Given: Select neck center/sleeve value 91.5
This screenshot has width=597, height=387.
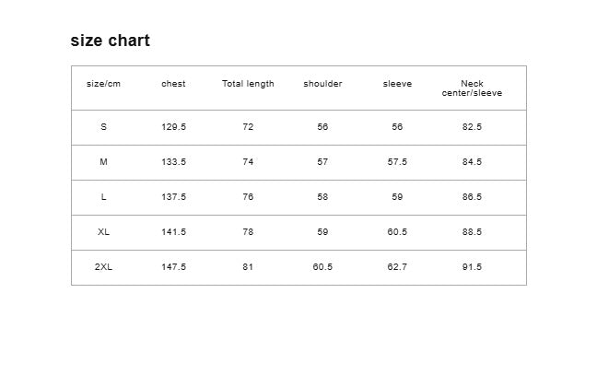Looking at the screenshot, I should pos(472,267).
